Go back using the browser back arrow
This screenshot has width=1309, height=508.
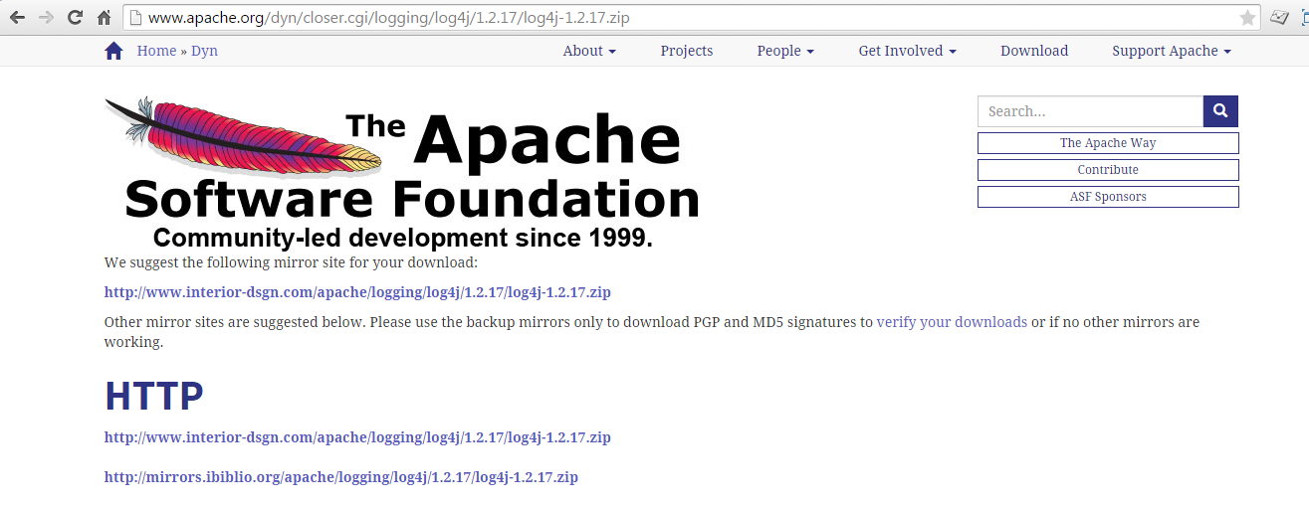(x=17, y=18)
